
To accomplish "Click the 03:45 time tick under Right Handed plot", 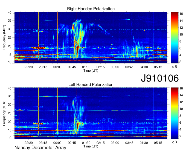I will [x=129, y=67].
